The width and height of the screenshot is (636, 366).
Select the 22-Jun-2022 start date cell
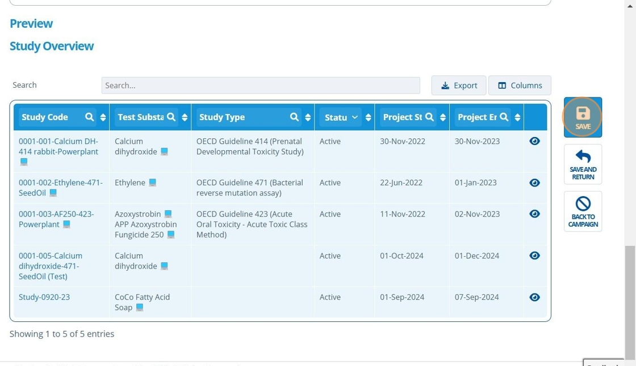click(x=412, y=188)
